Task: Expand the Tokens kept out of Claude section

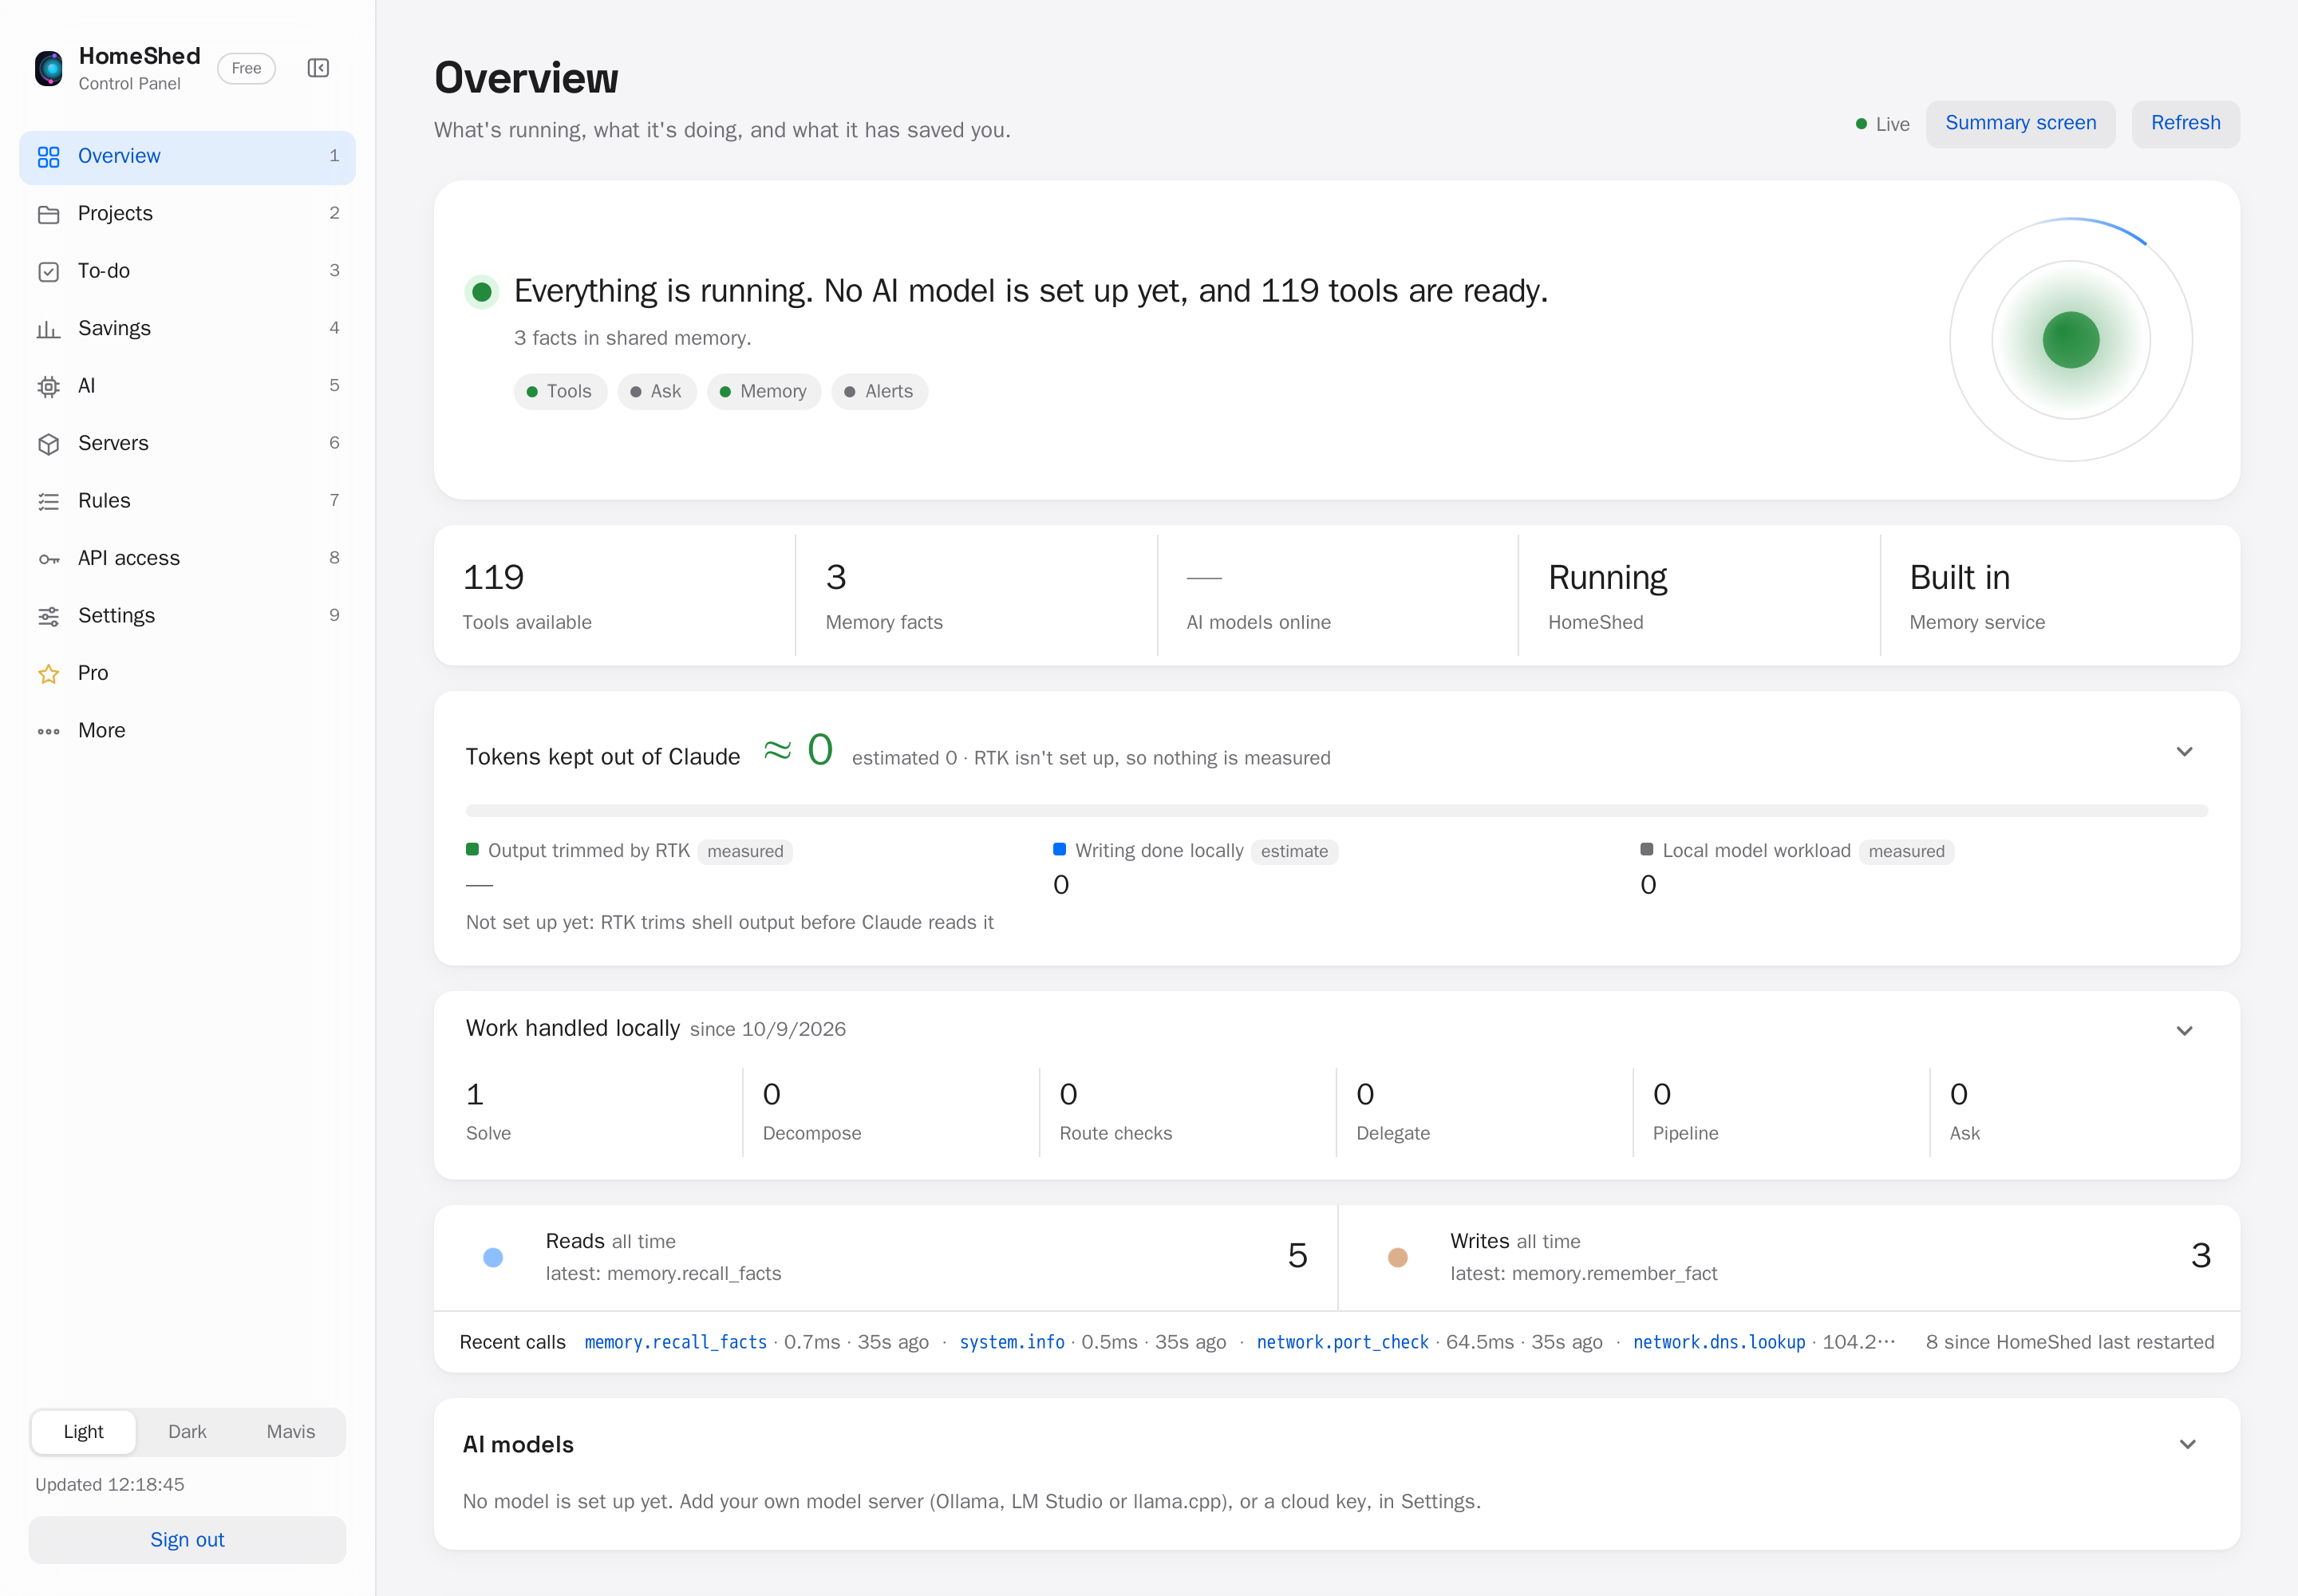Action: click(x=2185, y=752)
